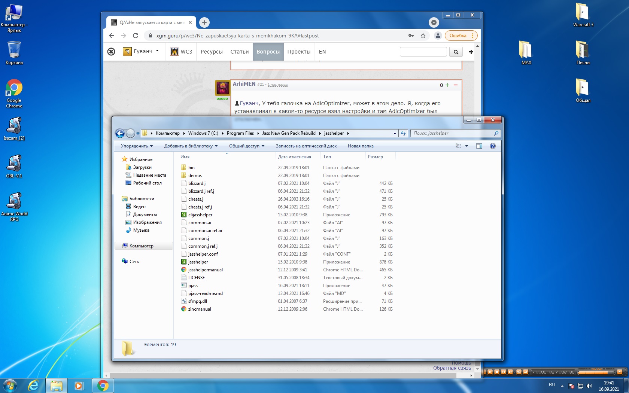Select the jasshelpermanual Chrome HTML icon

coord(184,270)
